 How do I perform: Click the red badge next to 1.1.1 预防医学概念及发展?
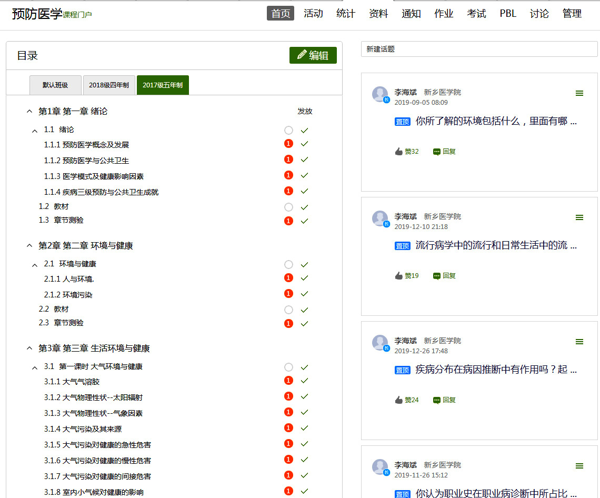click(x=288, y=144)
